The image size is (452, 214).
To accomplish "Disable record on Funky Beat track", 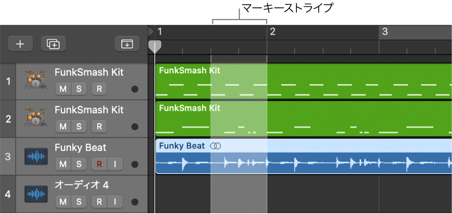I will pyautogui.click(x=99, y=164).
